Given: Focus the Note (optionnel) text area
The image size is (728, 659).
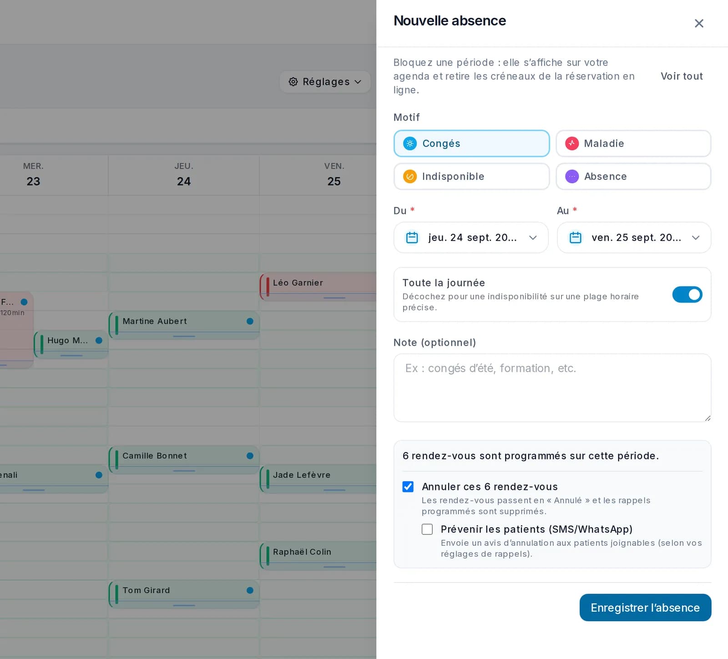Looking at the screenshot, I should 552,387.
